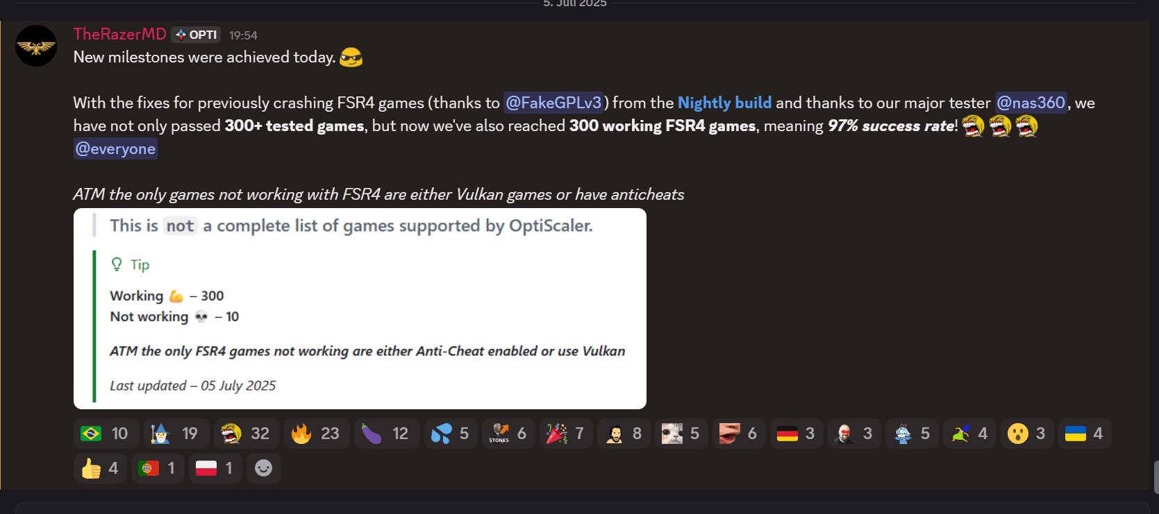
Task: Open the @nas360 mention
Action: point(1031,103)
